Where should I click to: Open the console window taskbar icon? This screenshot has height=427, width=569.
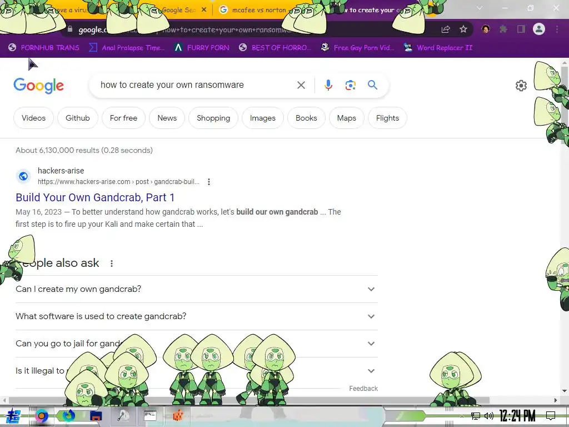[150, 416]
